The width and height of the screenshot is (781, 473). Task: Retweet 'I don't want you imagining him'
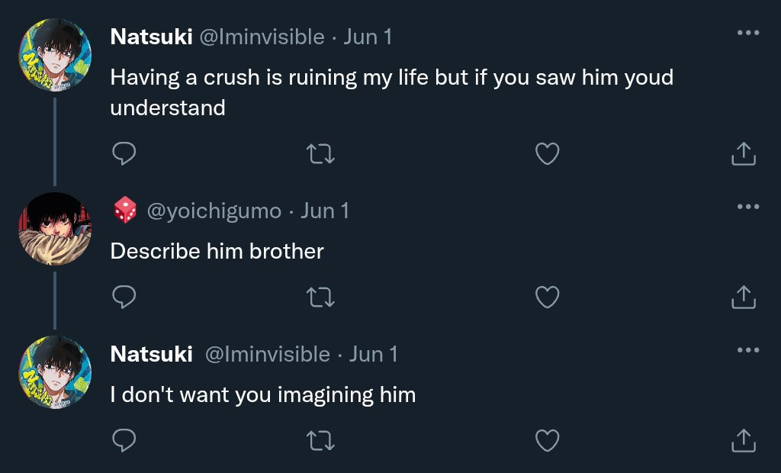[x=320, y=440]
